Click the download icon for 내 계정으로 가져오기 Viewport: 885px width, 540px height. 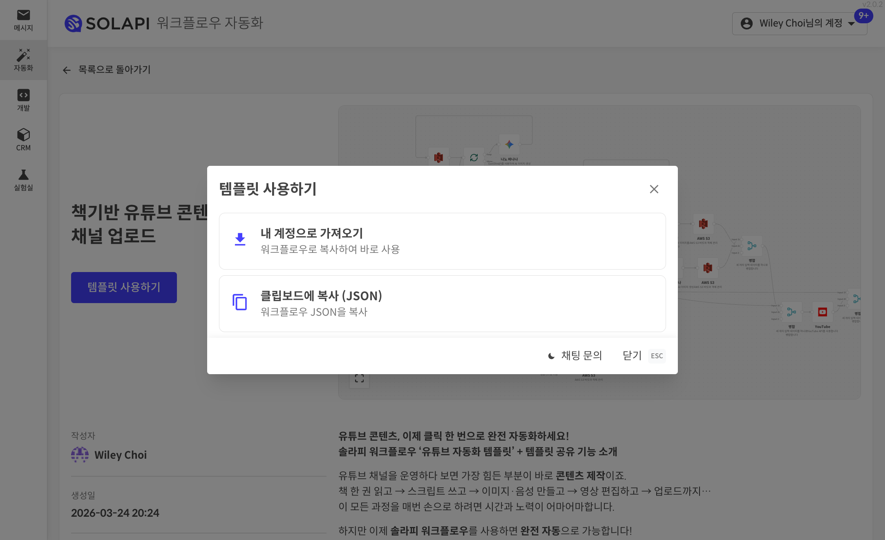240,239
